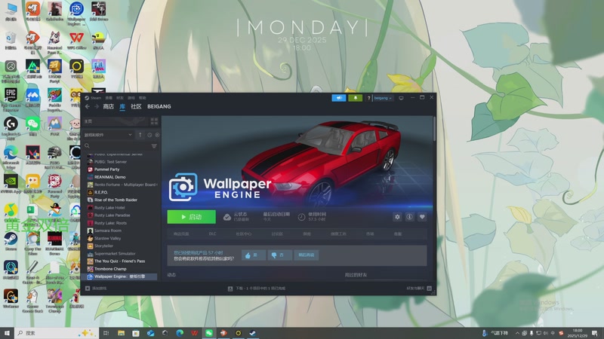Click the sort-by arrow icon in library sidebar
604x339 pixels.
[140, 135]
